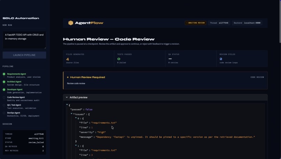
Task: Click the page vertical scrollbar
Action: [280, 22]
